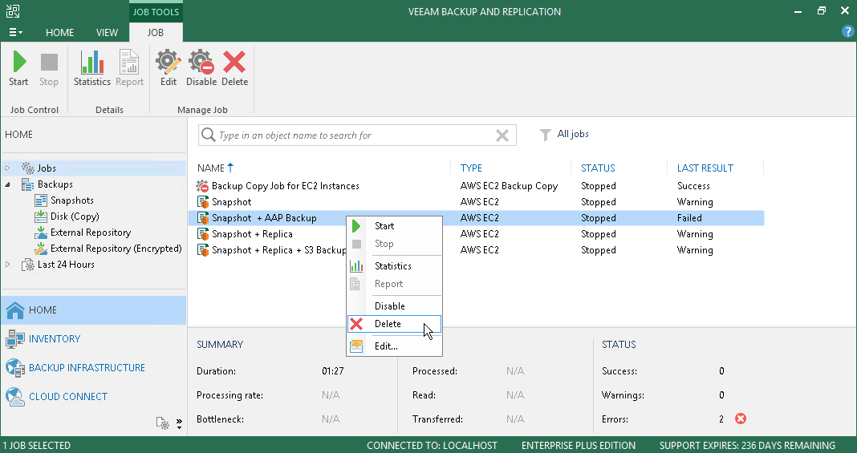Image resolution: width=857 pixels, height=453 pixels.
Task: Click the red Errors status icon
Action: (740, 419)
